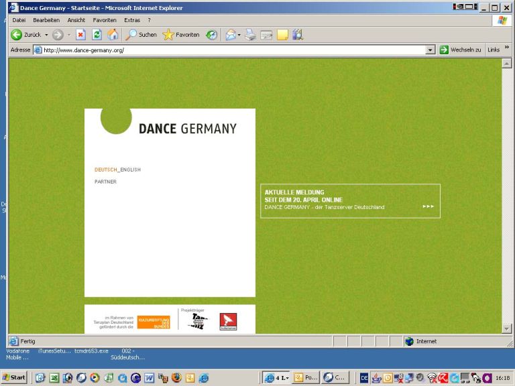Open the Mail options dropdown arrow
515x386 pixels.
[x=239, y=35]
